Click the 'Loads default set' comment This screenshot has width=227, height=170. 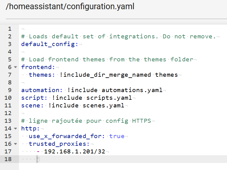119,37
